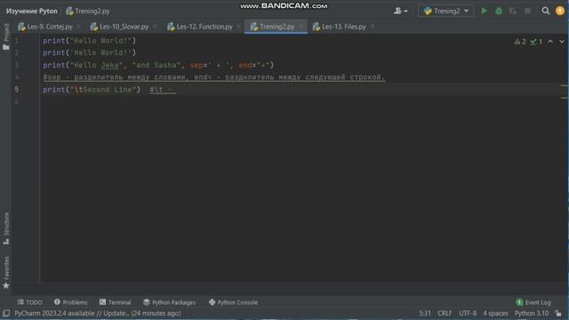Start debugging with the bug icon
This screenshot has height=320, width=569.
click(499, 11)
